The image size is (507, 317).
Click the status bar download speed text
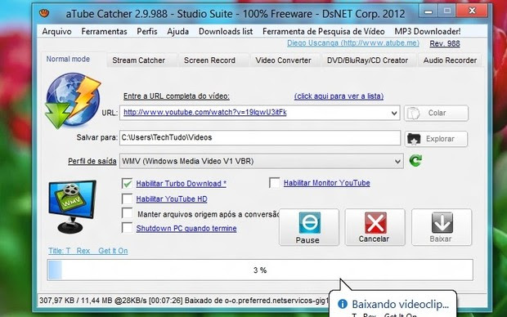click(x=184, y=301)
